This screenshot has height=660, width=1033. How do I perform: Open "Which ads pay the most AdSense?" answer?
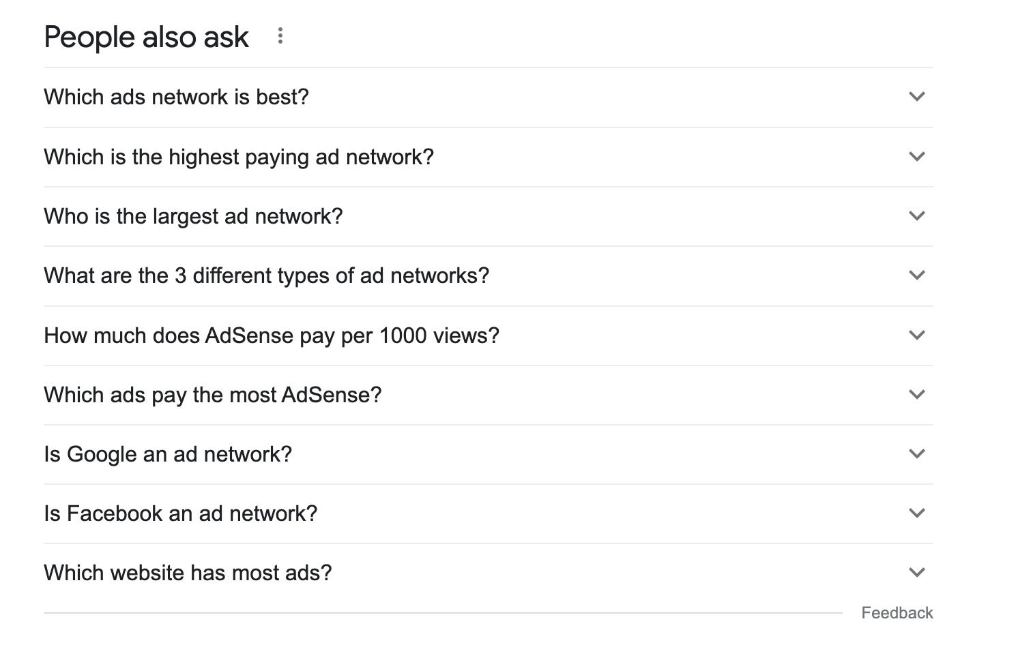pos(917,395)
